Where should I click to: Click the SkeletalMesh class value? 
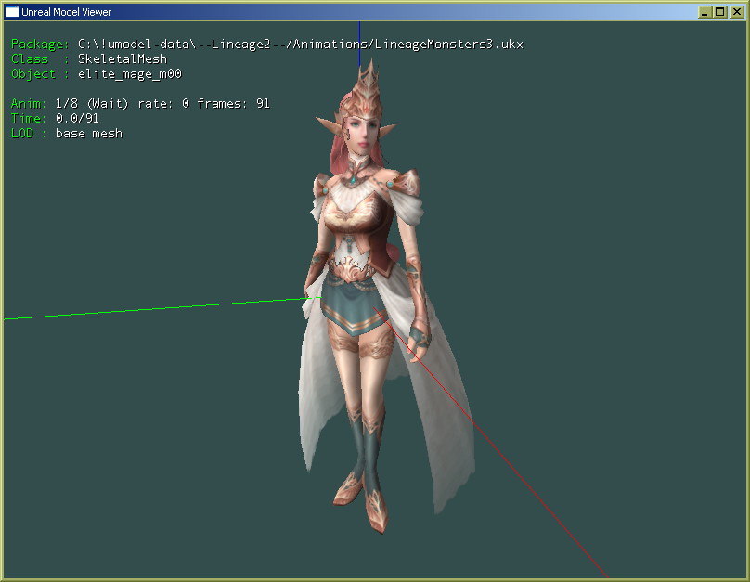pyautogui.click(x=123, y=58)
